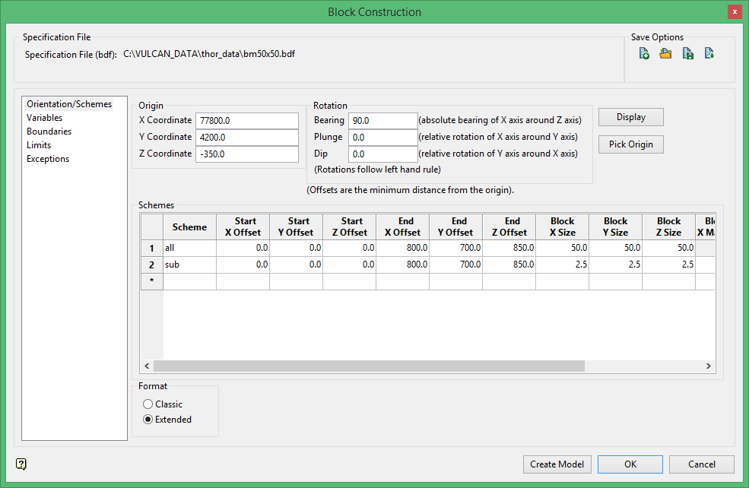Open the Variables section
Screen dimensions: 749x488
click(x=44, y=118)
